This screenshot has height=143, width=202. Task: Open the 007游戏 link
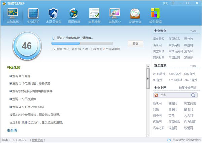tap(190, 74)
